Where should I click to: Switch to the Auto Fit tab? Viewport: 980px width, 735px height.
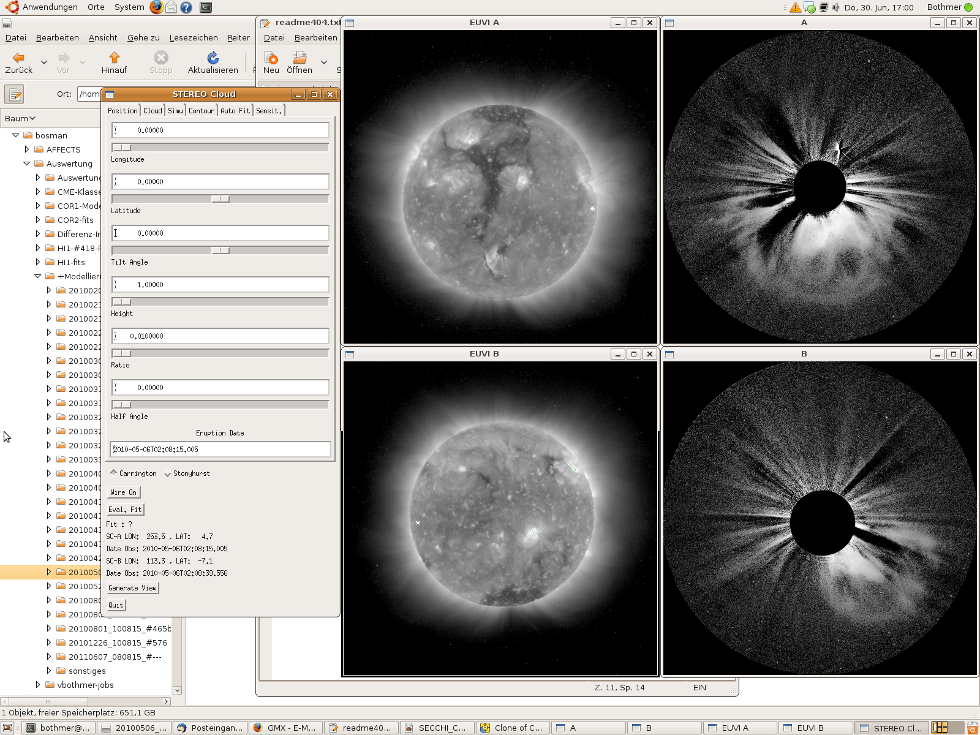click(x=235, y=111)
